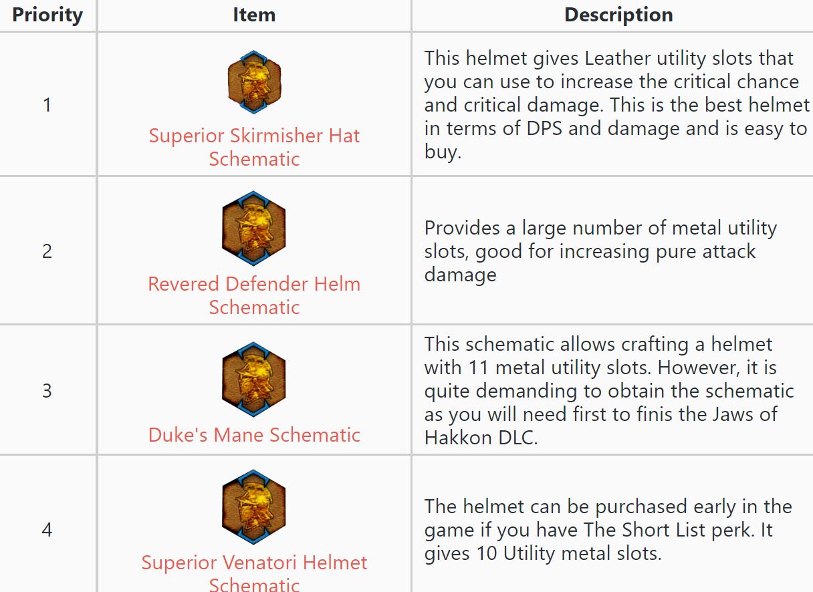Select the priority 2 cell
813x592 pixels.
(47, 252)
